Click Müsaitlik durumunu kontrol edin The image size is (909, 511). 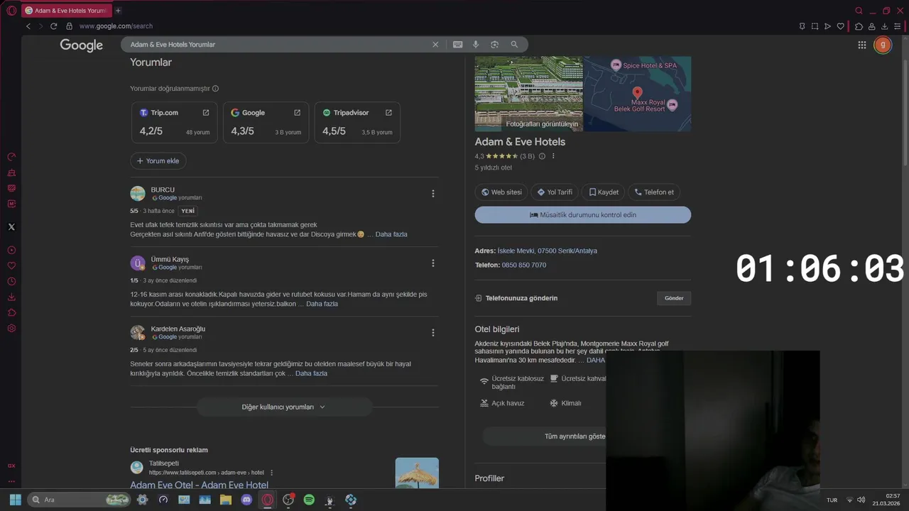tap(583, 215)
